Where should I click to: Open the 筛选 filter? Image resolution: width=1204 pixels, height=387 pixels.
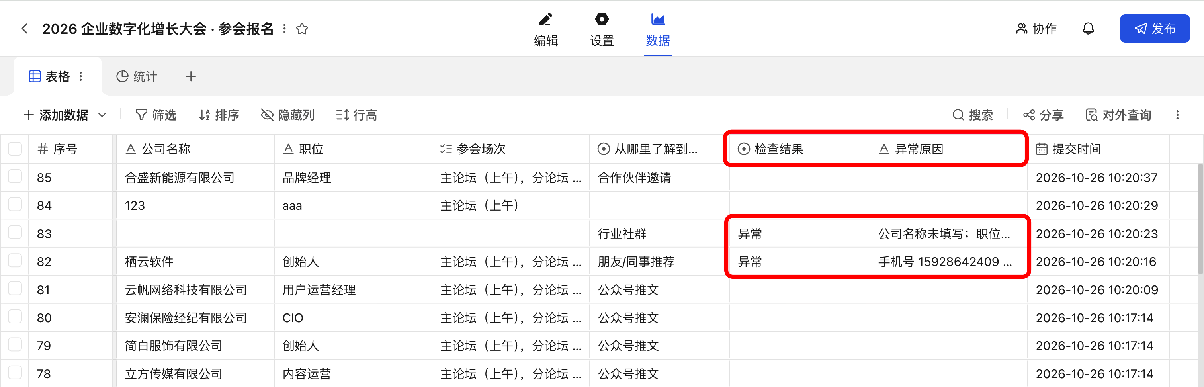click(156, 115)
